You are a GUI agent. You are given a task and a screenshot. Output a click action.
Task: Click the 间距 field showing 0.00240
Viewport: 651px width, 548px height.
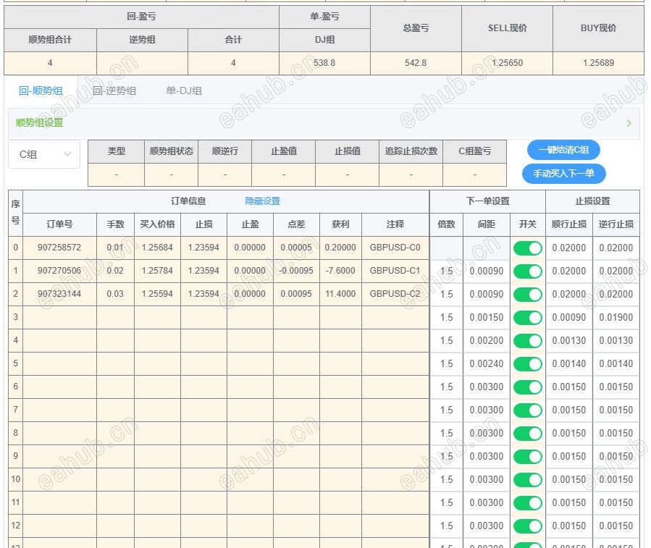[486, 363]
